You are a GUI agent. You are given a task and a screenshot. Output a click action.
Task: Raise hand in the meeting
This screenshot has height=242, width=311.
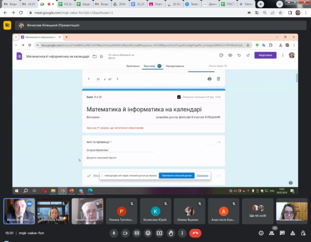170,233
